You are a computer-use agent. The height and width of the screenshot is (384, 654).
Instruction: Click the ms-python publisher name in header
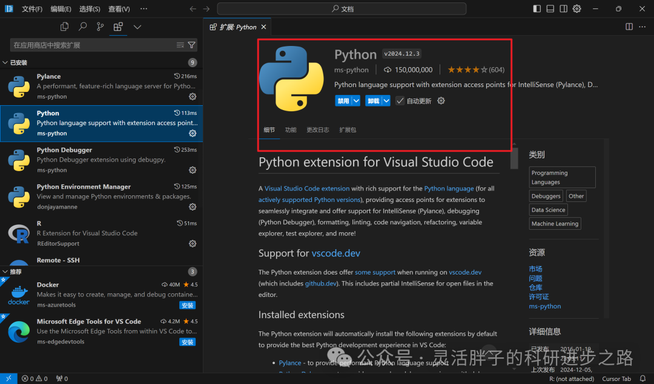point(351,70)
